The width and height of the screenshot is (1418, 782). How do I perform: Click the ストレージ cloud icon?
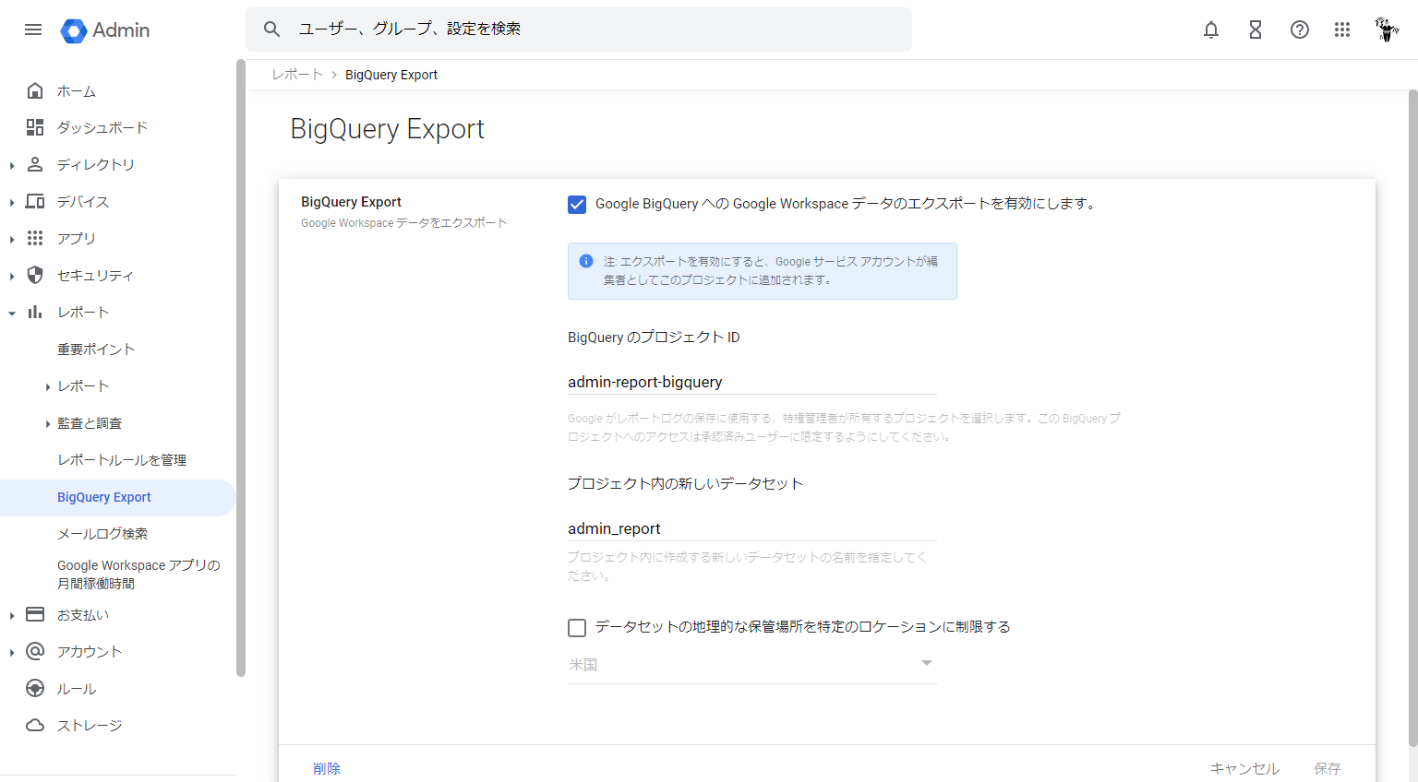pyautogui.click(x=35, y=725)
